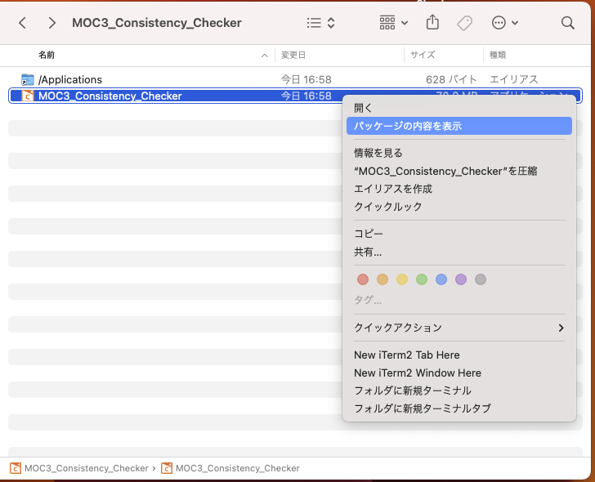Screen dimensions: 595x482
Task: Click the MOC3_Consistency_Checker app icon in the list
Action: tap(27, 96)
